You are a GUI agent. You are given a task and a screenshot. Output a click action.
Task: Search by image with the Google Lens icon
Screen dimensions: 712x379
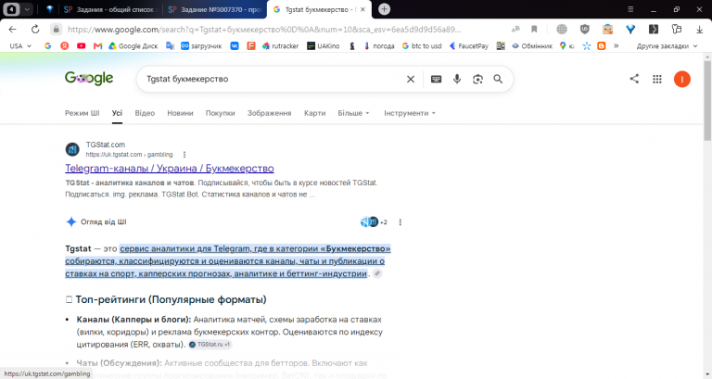pyautogui.click(x=477, y=79)
